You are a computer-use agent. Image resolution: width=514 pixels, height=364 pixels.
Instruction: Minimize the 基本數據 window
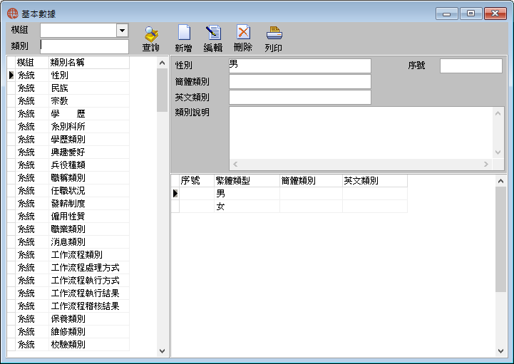(446, 14)
